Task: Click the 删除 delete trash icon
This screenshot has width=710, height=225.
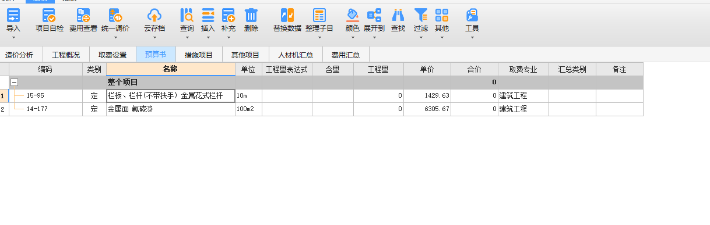Action: 251,15
